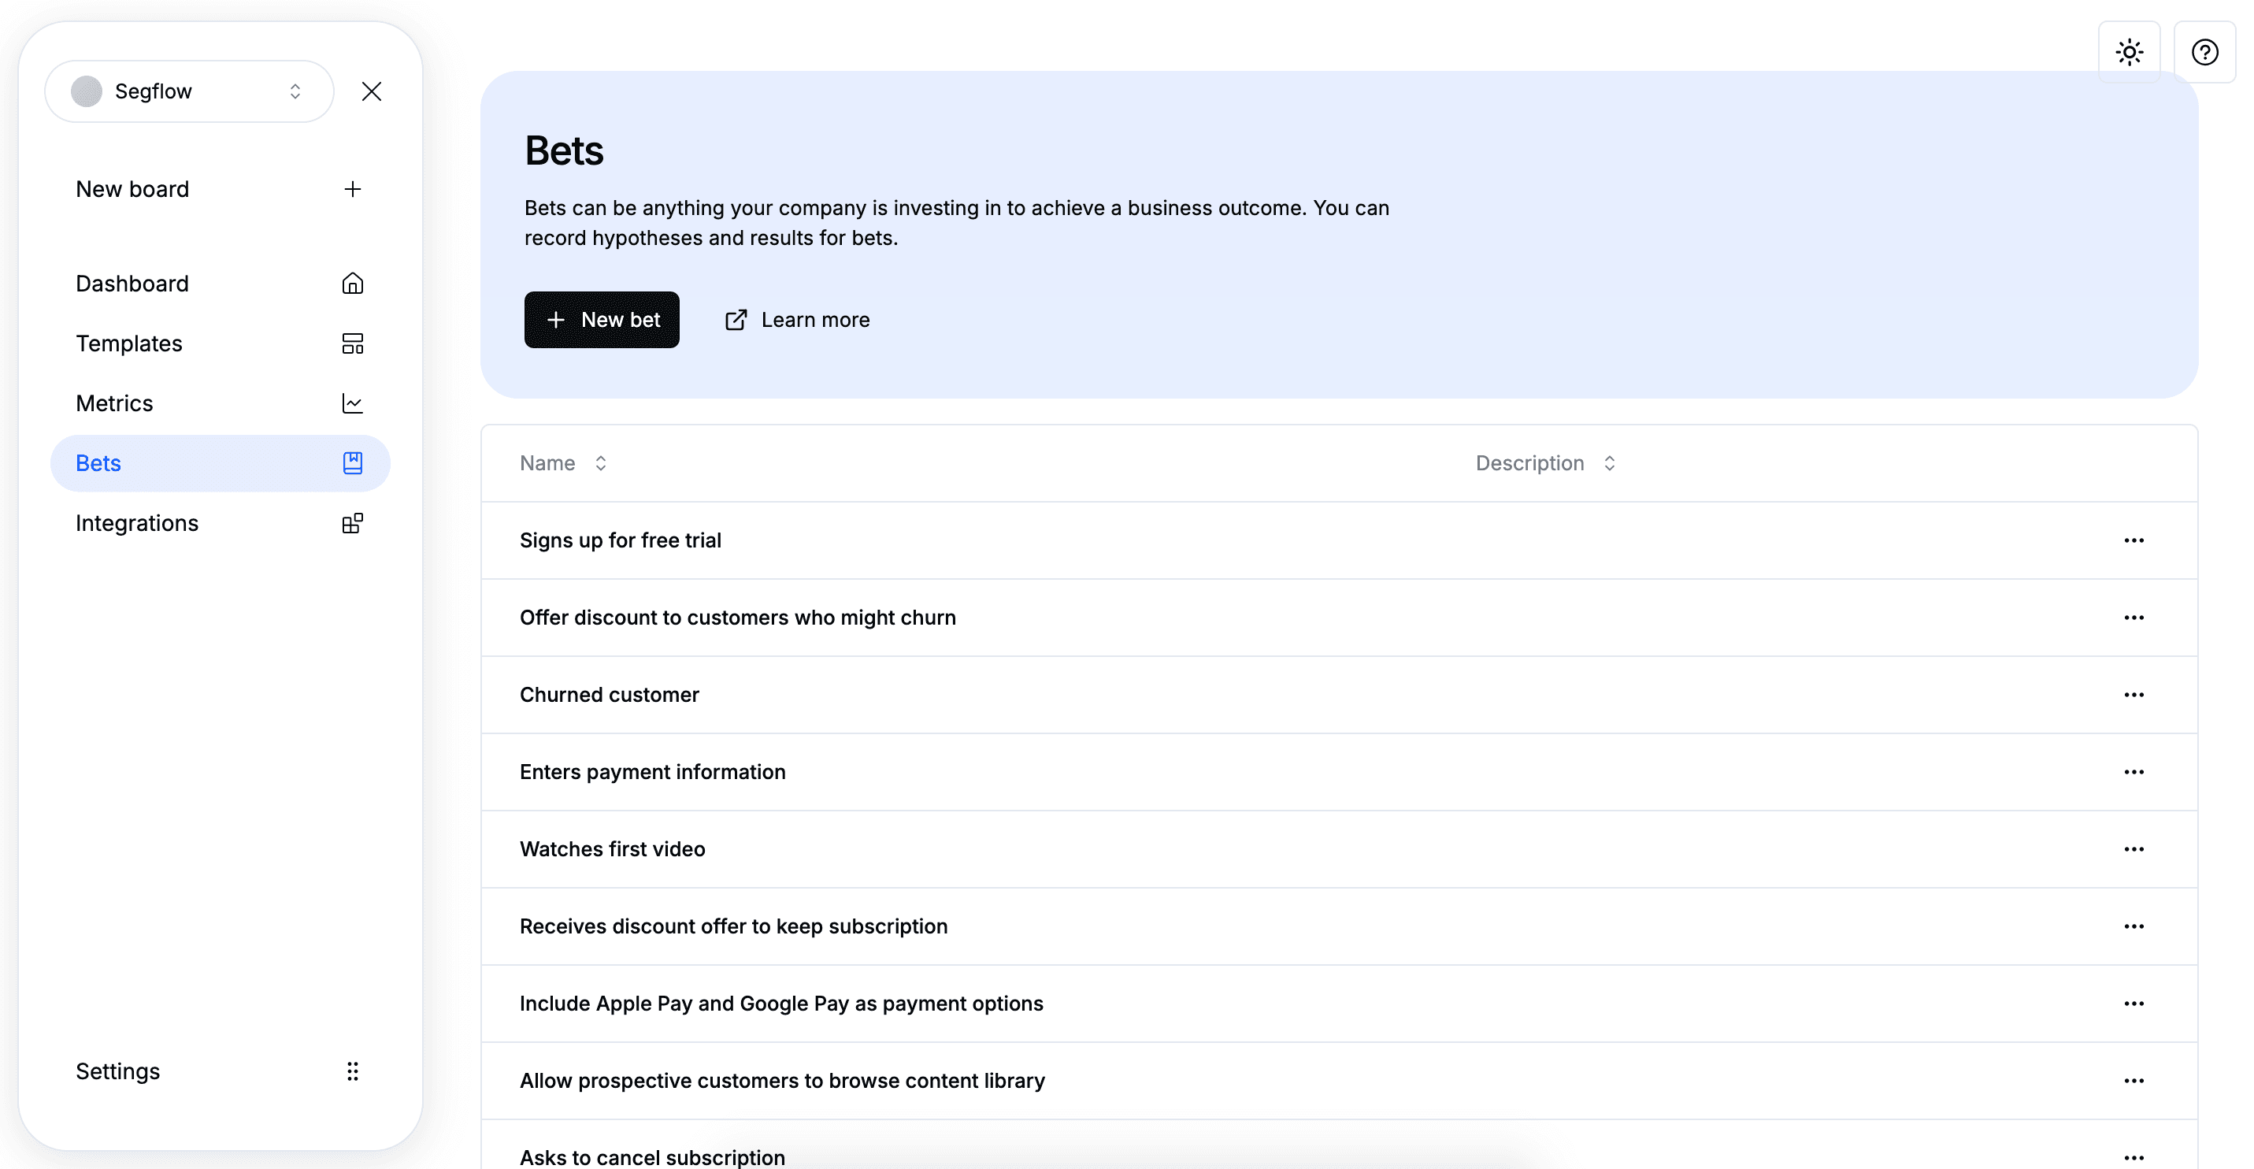
Task: Click the plus icon beside New board
Action: (x=353, y=189)
